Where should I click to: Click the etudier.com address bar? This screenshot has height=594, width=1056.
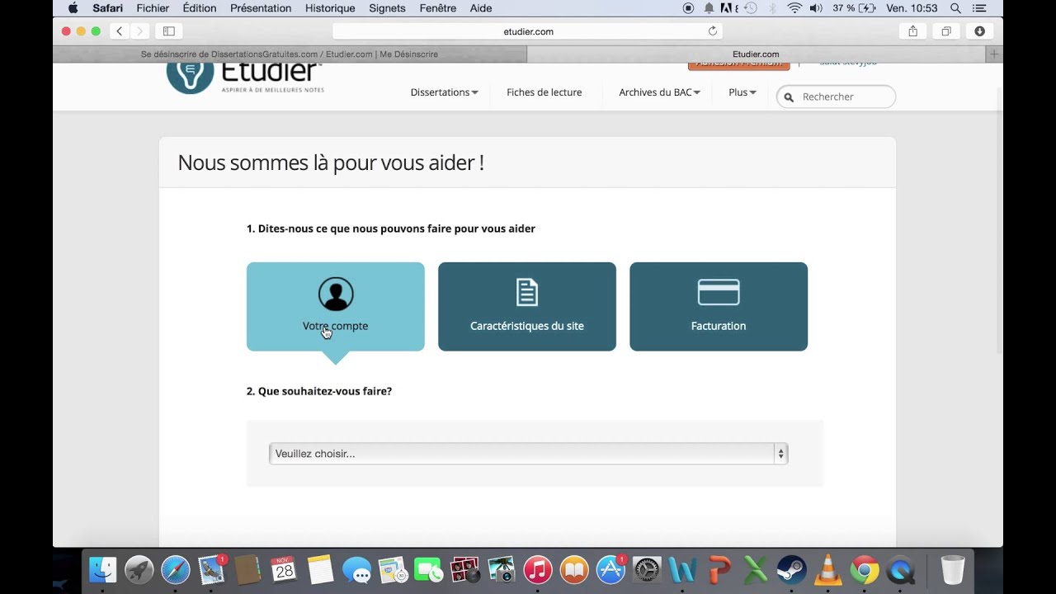(x=528, y=31)
